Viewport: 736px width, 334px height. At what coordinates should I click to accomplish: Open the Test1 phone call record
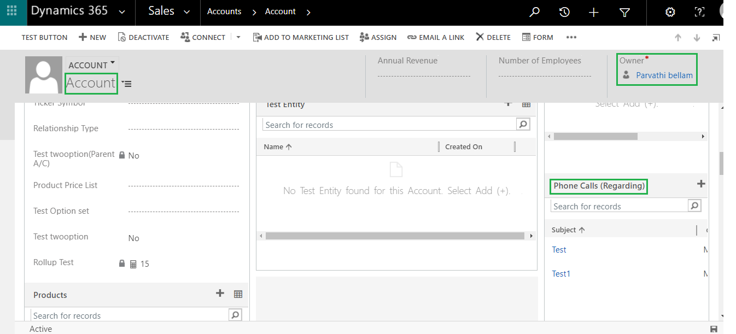click(x=561, y=274)
